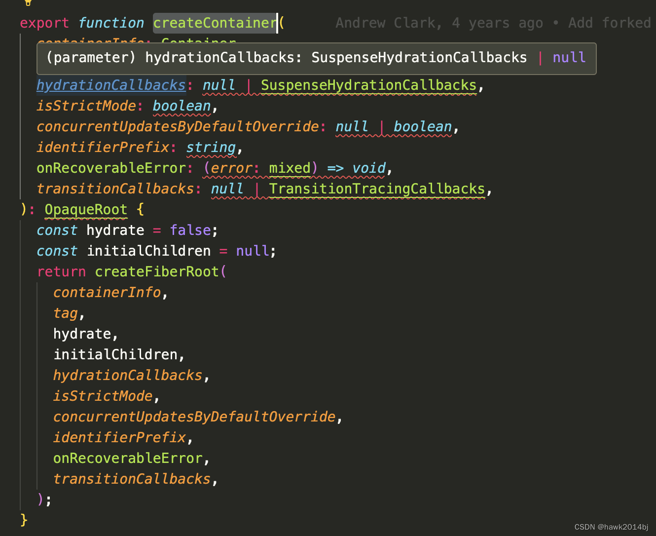656x536 pixels.
Task: Click the transitionCallbacks parameter declaration
Action: click(115, 189)
